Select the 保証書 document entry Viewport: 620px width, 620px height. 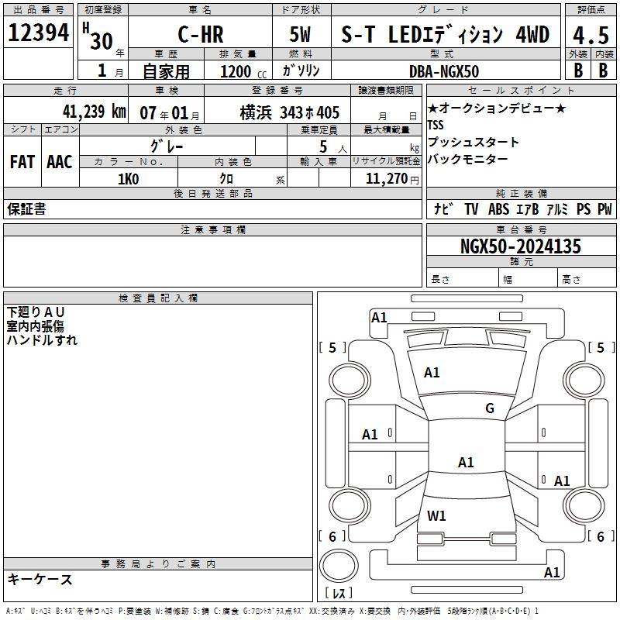(26, 209)
